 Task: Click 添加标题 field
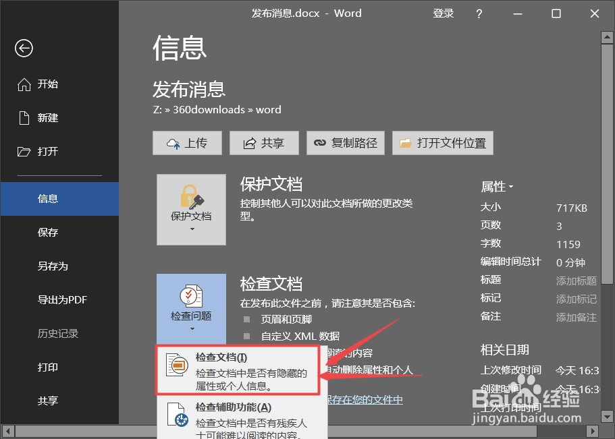coord(576,281)
